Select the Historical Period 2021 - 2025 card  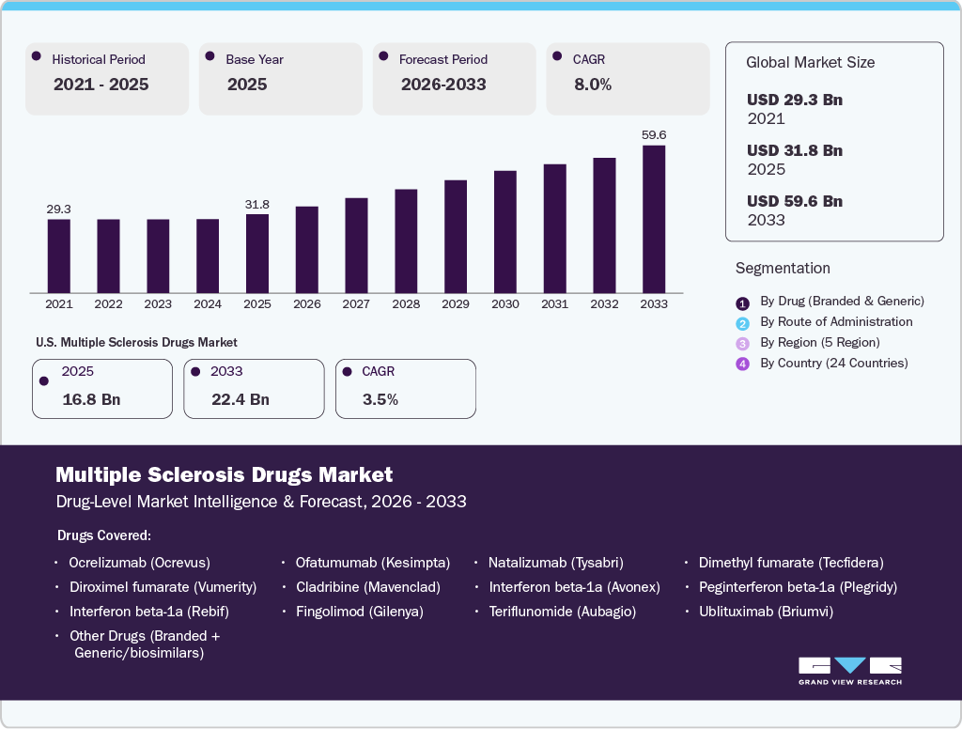(107, 79)
